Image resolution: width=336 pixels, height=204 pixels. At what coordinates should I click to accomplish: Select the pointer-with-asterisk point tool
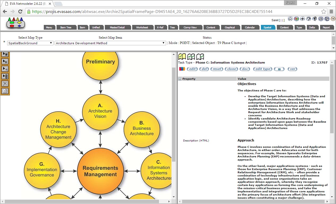pyautogui.click(x=5, y=69)
